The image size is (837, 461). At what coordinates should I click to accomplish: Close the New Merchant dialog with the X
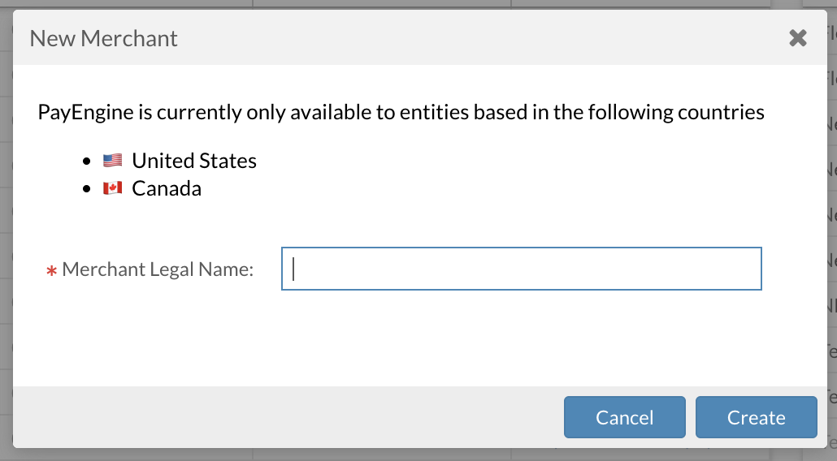(797, 38)
